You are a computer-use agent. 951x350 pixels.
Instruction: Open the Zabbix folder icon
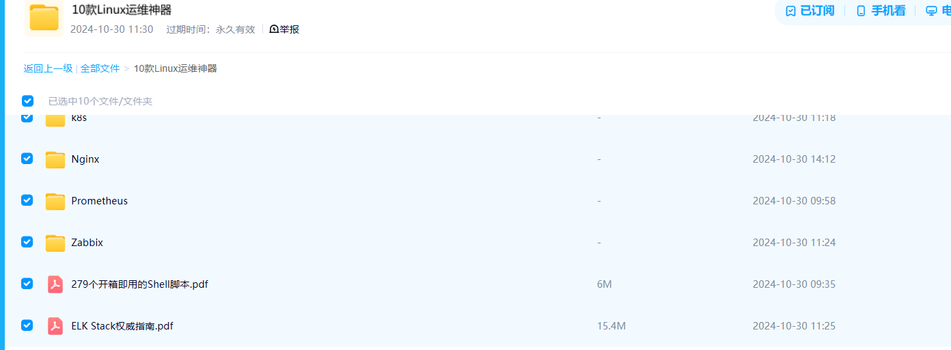[x=55, y=243]
